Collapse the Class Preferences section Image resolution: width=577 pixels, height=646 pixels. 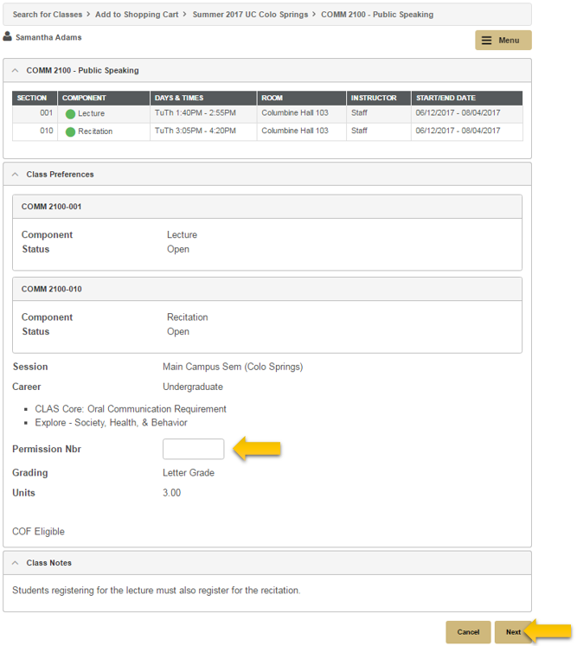pos(16,175)
